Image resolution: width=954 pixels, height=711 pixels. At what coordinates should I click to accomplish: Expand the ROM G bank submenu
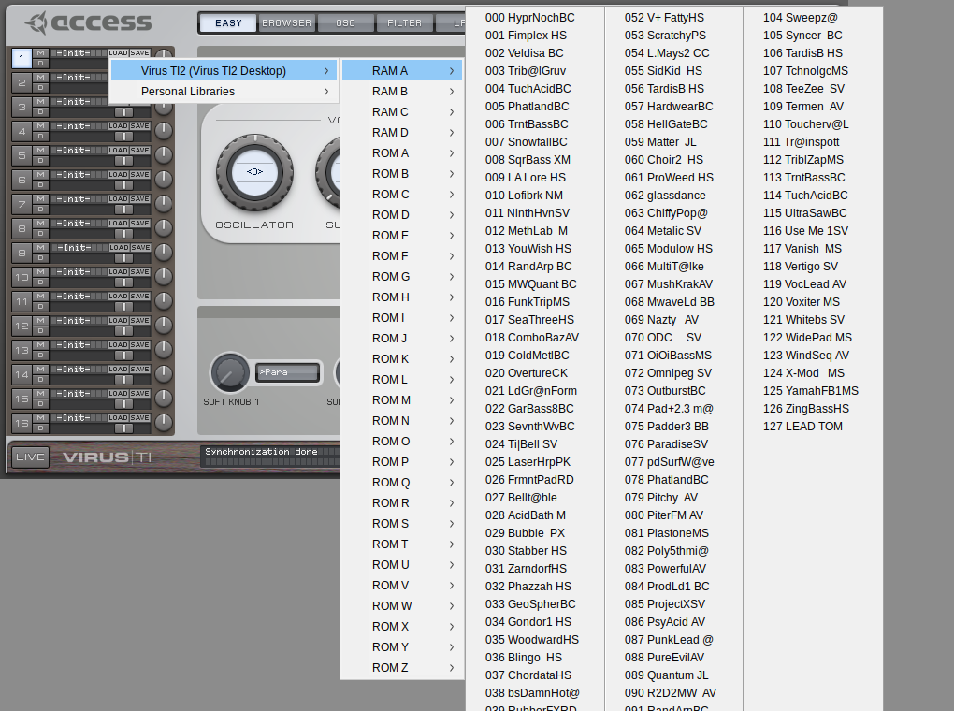click(402, 277)
